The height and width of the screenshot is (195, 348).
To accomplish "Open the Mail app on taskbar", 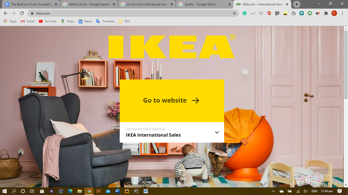I will pos(108,191).
